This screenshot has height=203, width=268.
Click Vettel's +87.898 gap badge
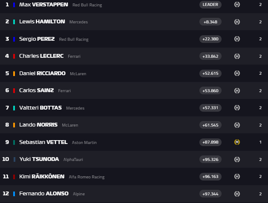click(210, 142)
